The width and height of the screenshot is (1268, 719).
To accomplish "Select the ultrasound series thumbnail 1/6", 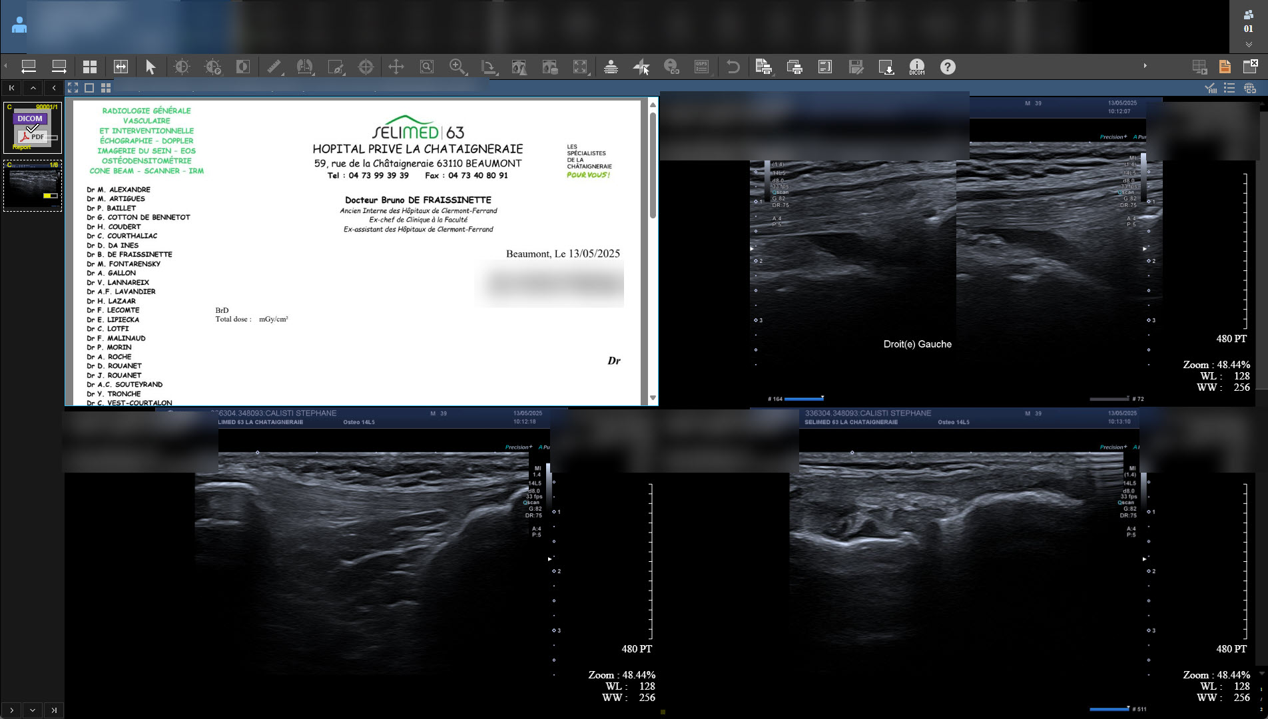I will (33, 186).
